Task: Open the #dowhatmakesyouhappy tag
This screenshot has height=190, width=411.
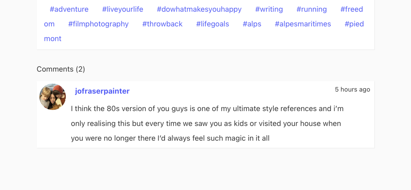Action: point(199,9)
